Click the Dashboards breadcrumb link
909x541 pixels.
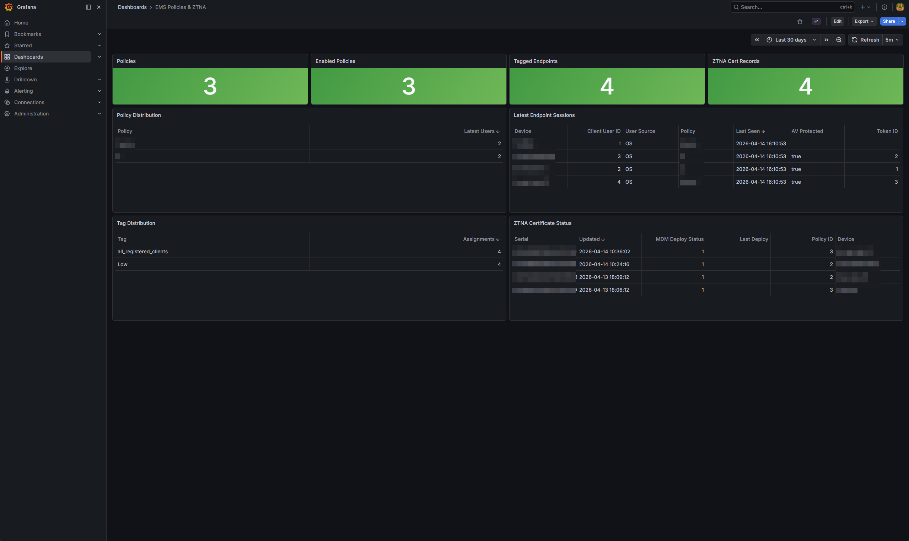[132, 7]
